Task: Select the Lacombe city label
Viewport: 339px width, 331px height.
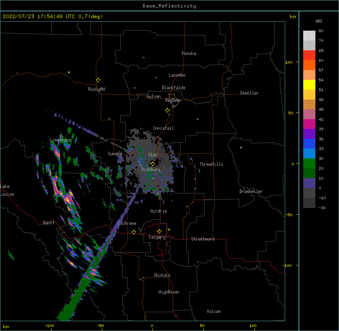Action: coord(177,75)
